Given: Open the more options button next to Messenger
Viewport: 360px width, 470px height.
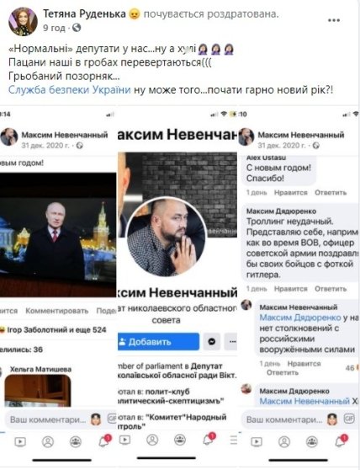Looking at the screenshot, I should coord(231,341).
